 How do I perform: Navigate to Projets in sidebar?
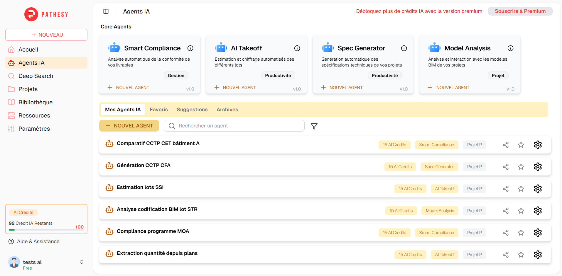coord(46,89)
